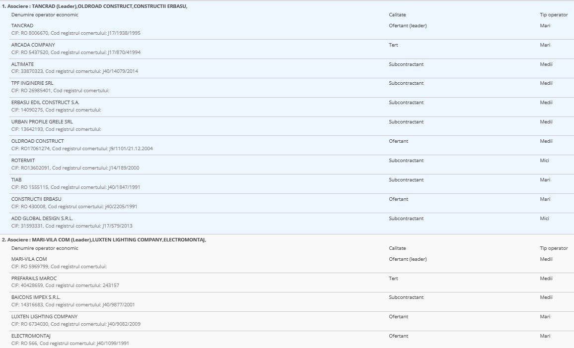The image size is (574, 348).
Task: Click first group's Denumire operator economic header
Action: (45, 15)
